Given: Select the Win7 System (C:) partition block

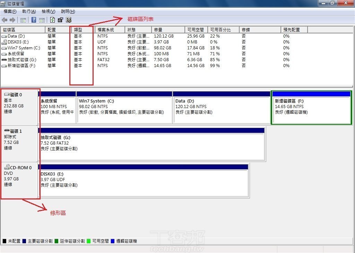Looking at the screenshot, I should pyautogui.click(x=124, y=107).
